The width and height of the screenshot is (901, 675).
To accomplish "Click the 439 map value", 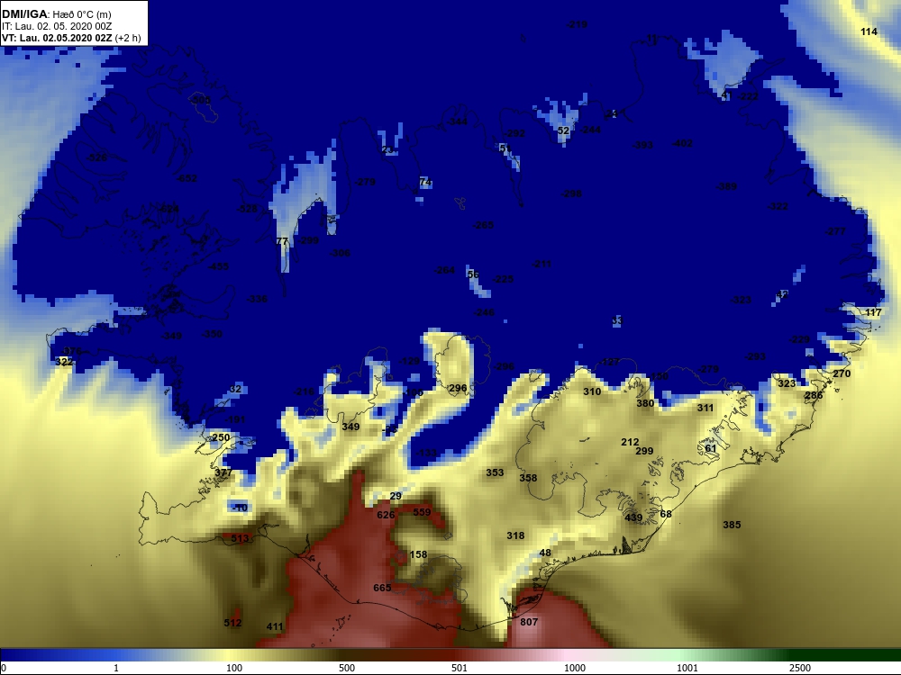I will tap(633, 517).
